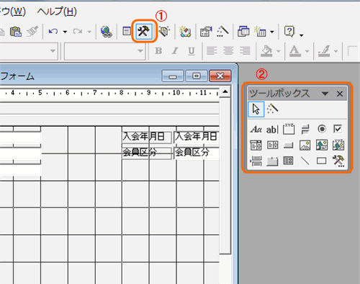The height and width of the screenshot is (284, 360).
Task: Expand the Fill/Back Color dropdown arrow
Action: tap(279, 51)
